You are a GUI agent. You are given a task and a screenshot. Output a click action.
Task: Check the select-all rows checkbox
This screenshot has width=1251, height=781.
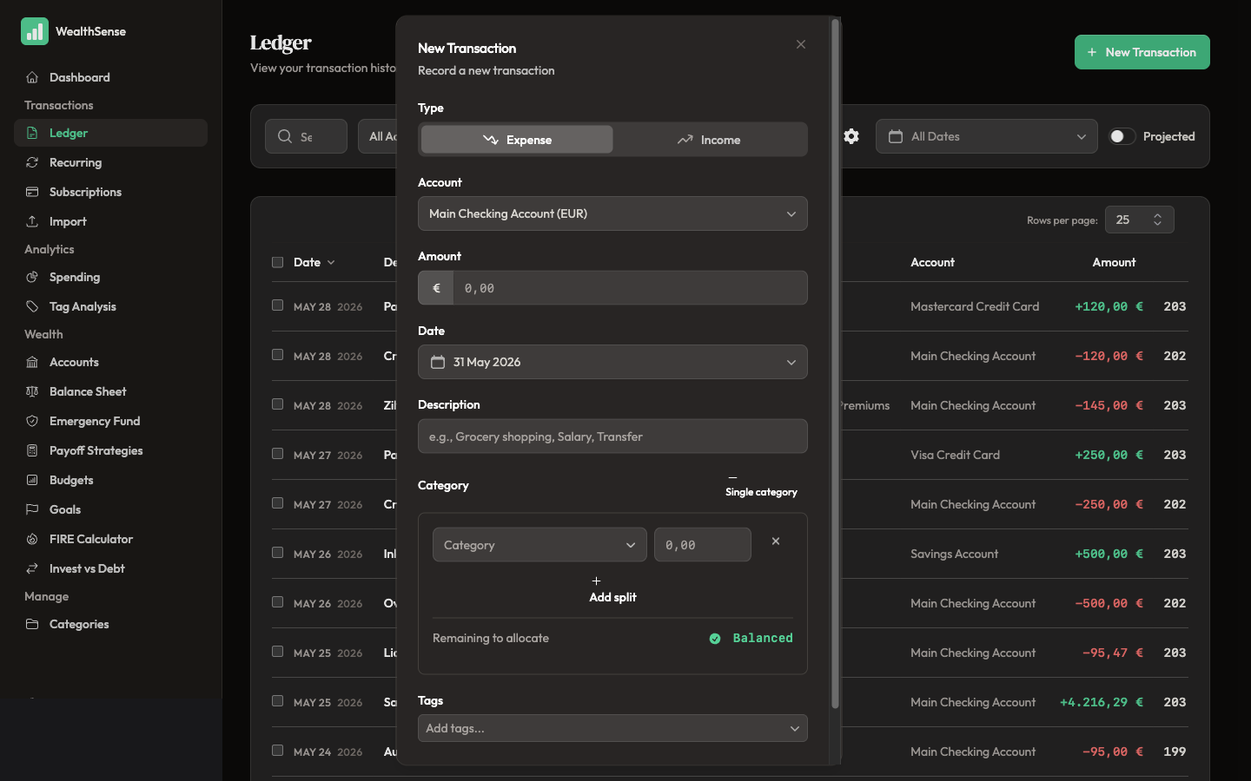[277, 262]
